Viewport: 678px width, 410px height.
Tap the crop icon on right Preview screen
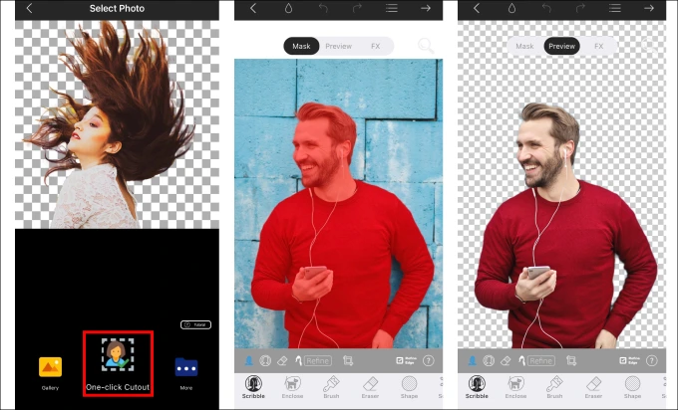[x=571, y=361]
